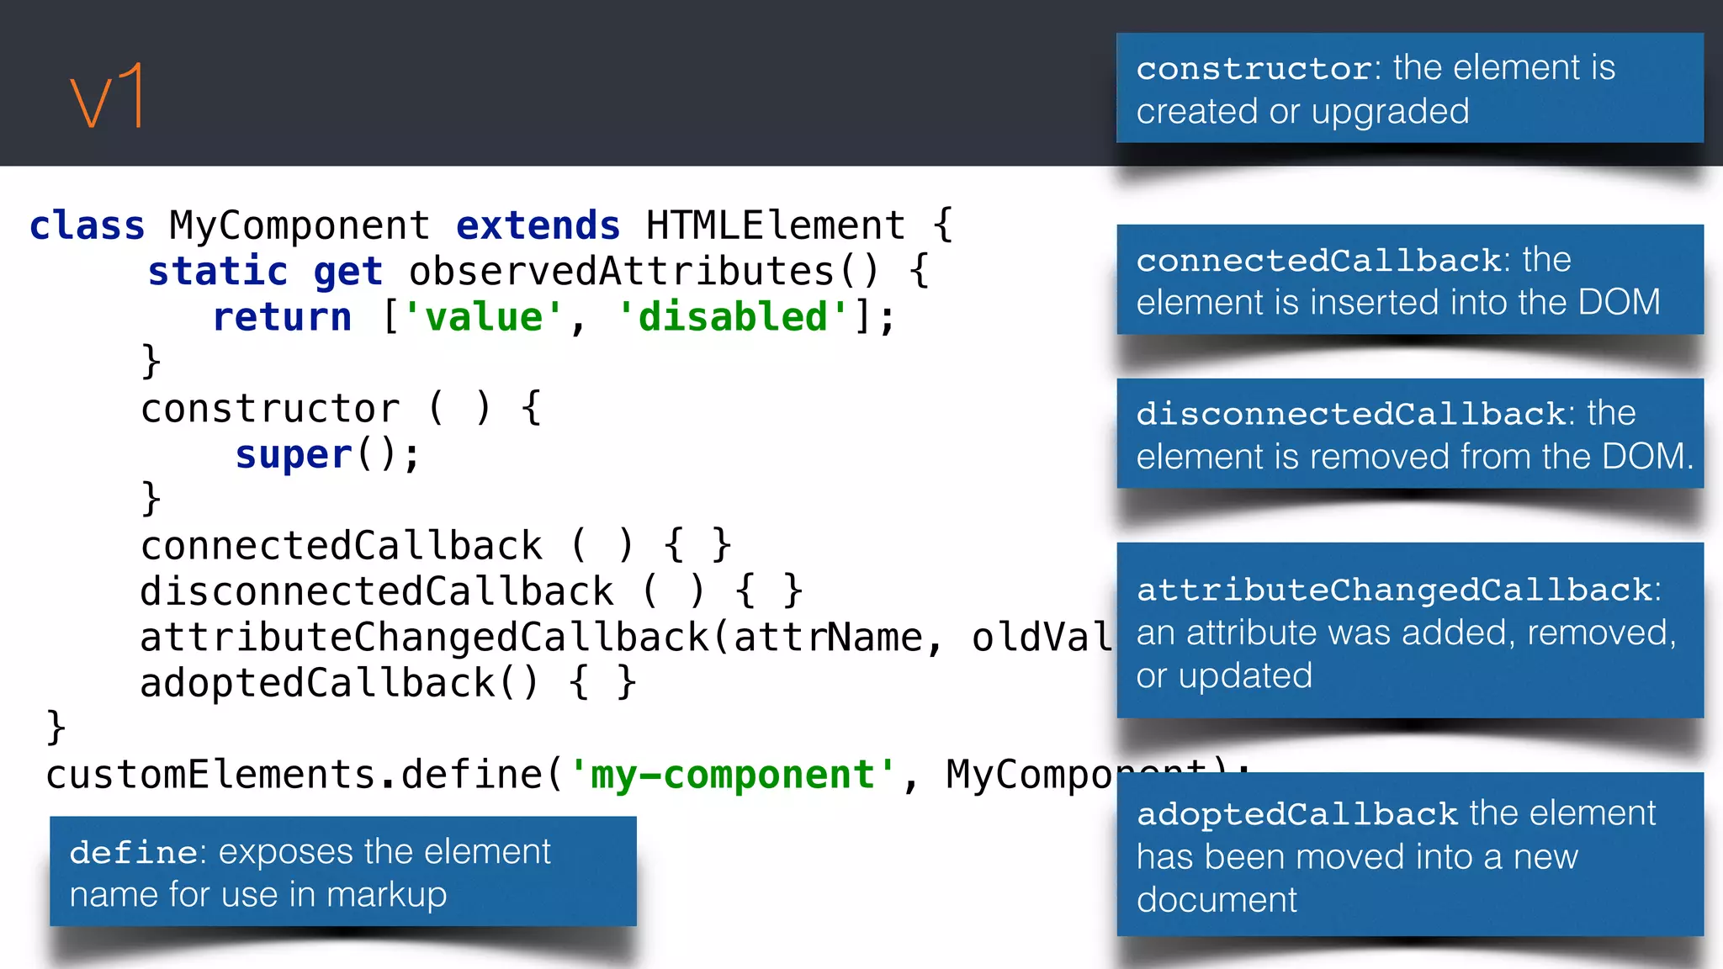Select the attributeChangedCallback description box
The width and height of the screenshot is (1723, 969).
point(1409,631)
